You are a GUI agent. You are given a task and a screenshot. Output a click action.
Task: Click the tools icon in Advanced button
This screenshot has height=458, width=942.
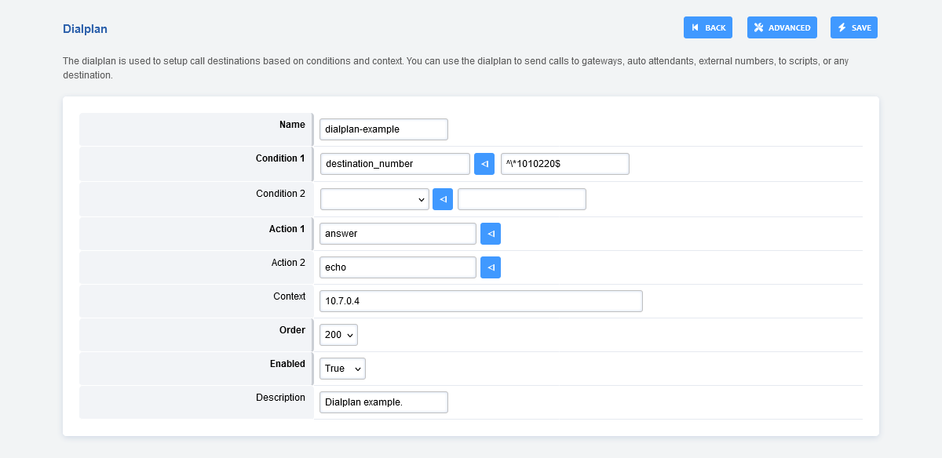tap(758, 27)
